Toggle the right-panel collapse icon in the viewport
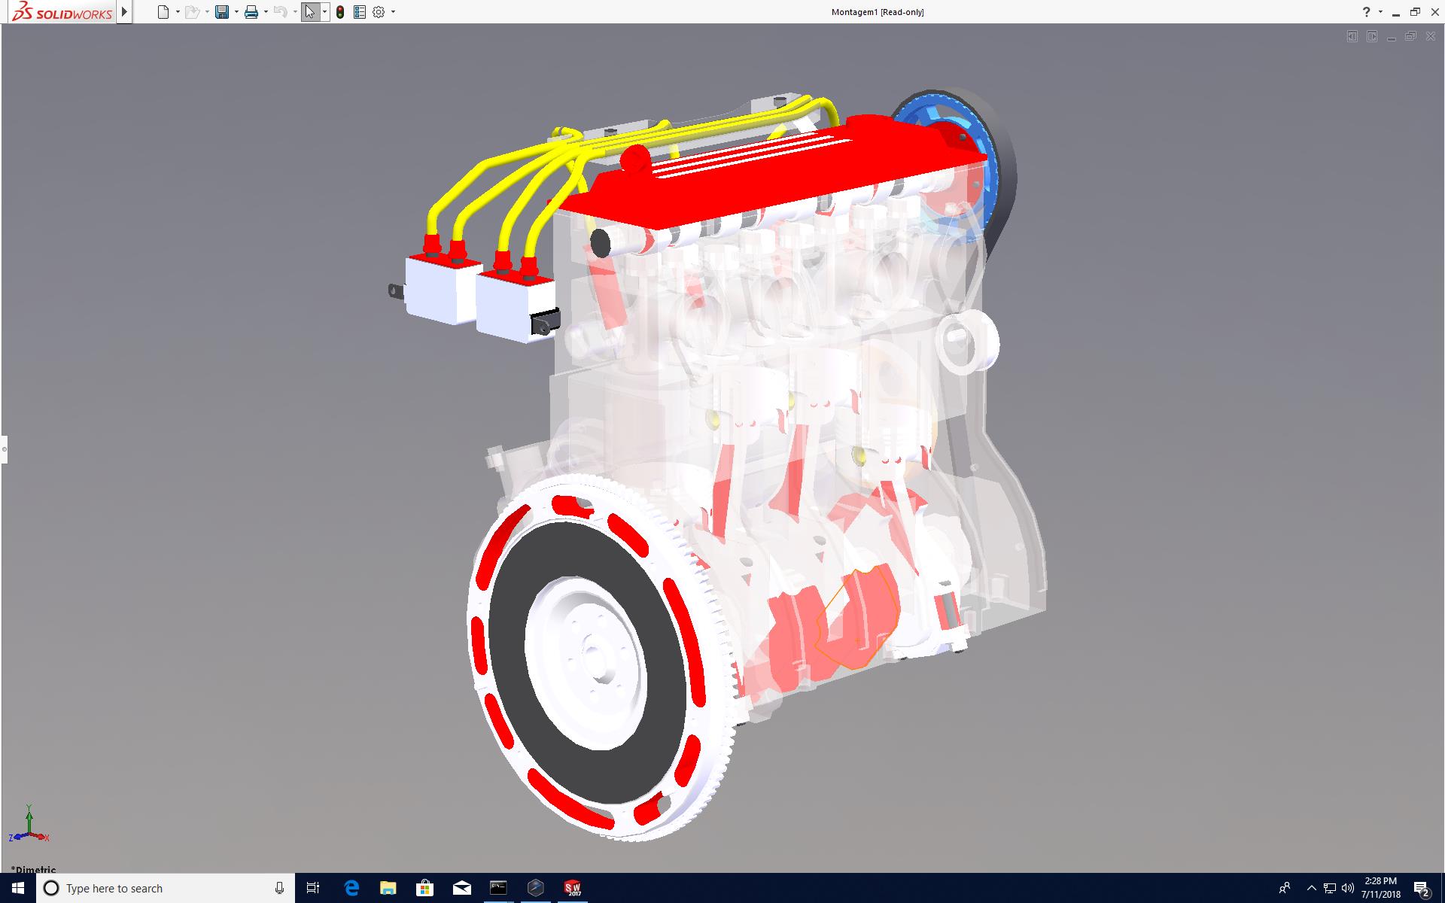The width and height of the screenshot is (1445, 903). tap(1371, 37)
